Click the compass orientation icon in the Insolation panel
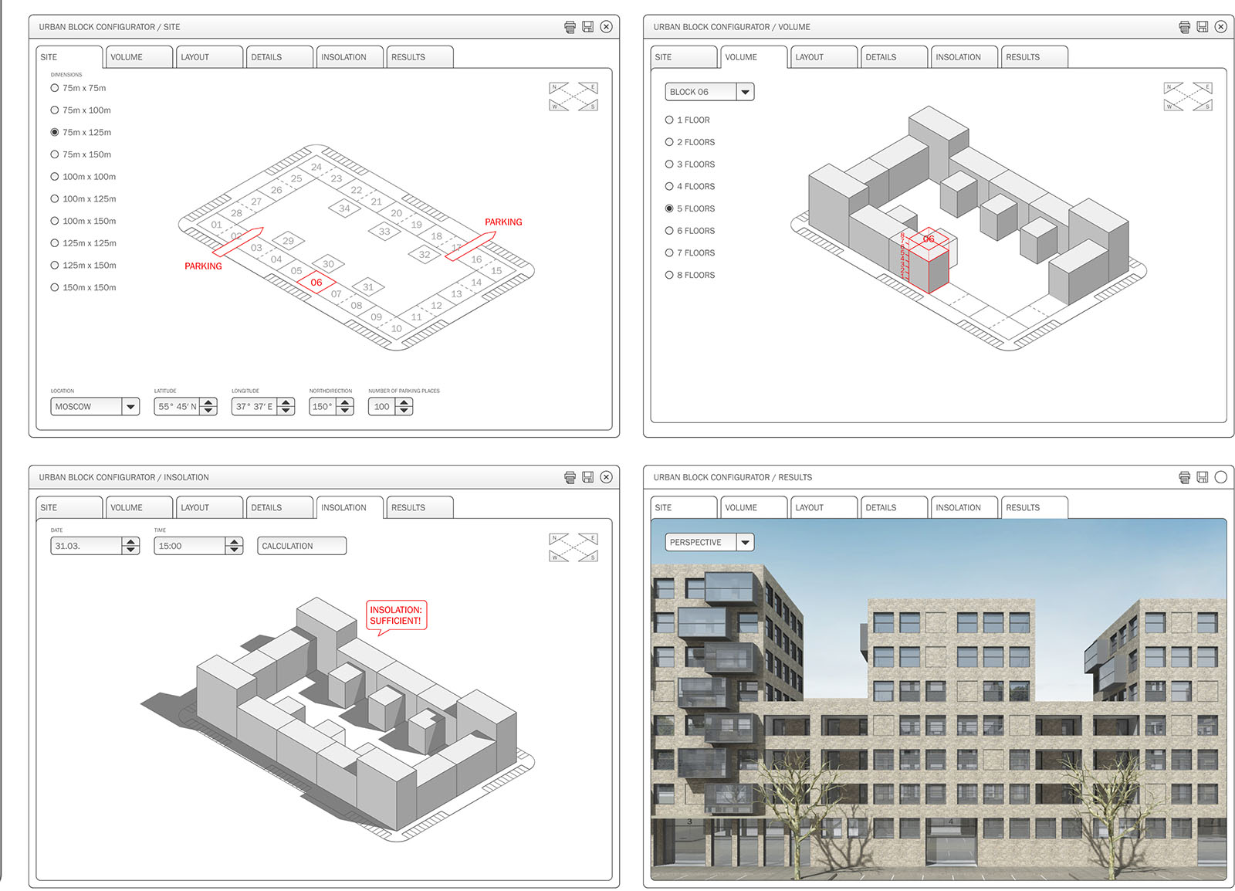This screenshot has height=891, width=1235. coord(573,547)
